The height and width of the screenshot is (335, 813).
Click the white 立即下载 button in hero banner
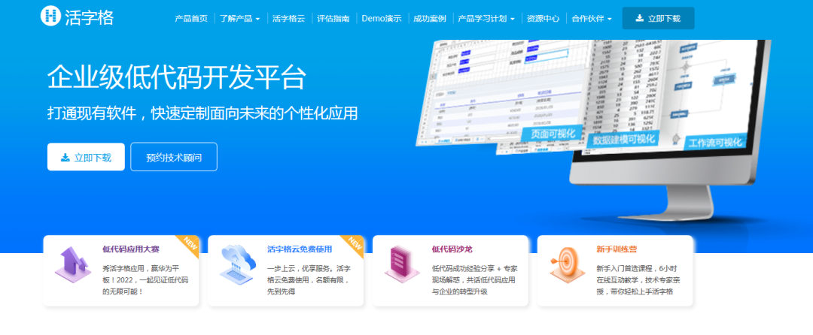(x=86, y=157)
